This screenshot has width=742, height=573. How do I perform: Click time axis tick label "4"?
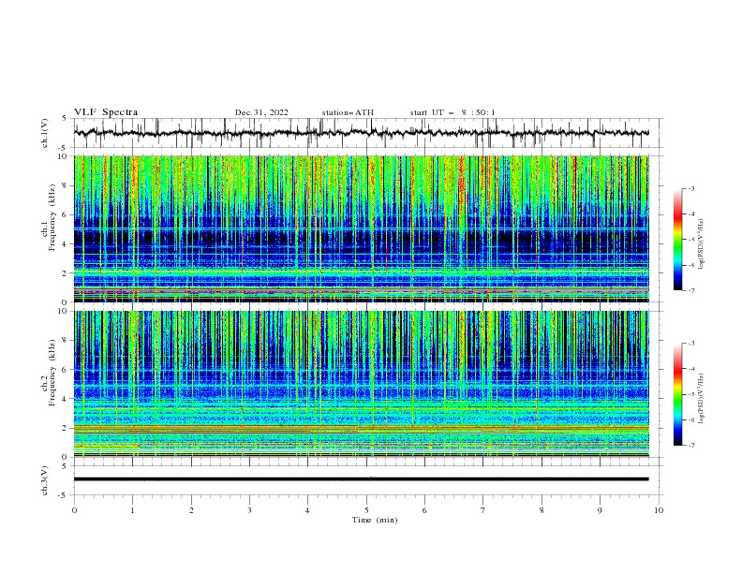(307, 510)
